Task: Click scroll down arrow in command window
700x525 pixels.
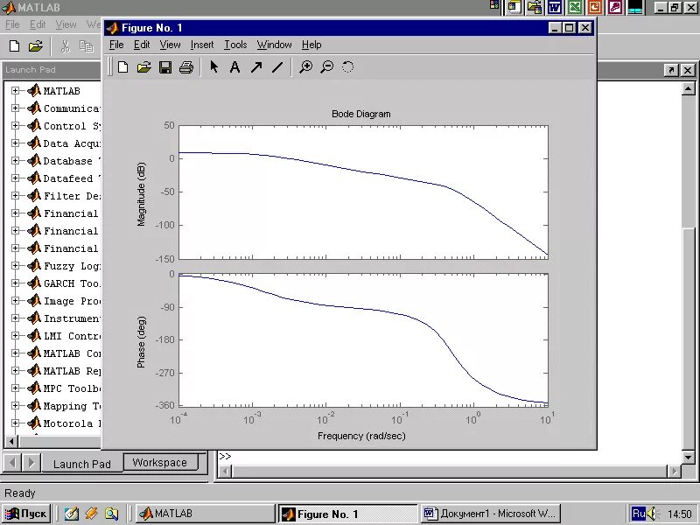Action: [688, 457]
